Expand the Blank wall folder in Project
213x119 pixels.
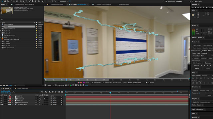(x=1, y=31)
